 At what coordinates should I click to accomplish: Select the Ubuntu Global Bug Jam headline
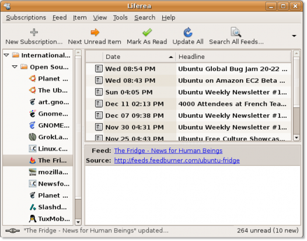pos(233,69)
